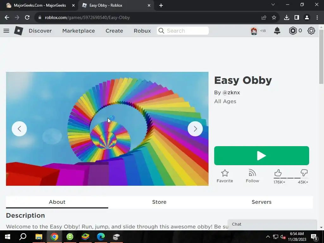Open the Roblox hamburger navigation menu
Image resolution: width=324 pixels, height=243 pixels.
6,31
